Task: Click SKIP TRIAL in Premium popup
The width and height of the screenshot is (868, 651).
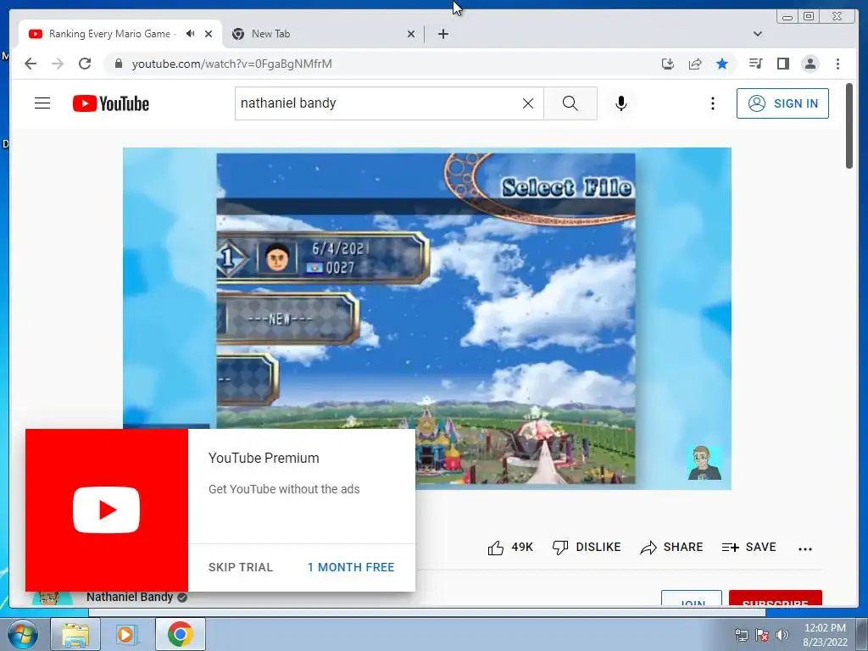Action: click(x=241, y=567)
